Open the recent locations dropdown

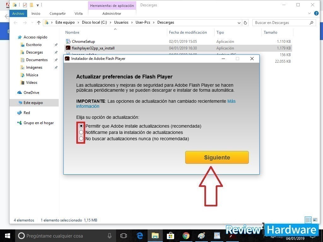32,23
